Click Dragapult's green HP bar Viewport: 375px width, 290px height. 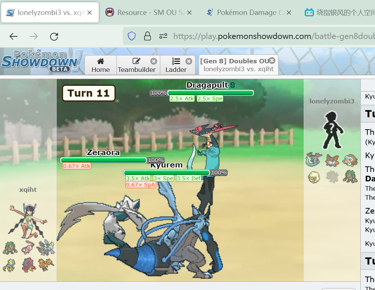tap(210, 93)
